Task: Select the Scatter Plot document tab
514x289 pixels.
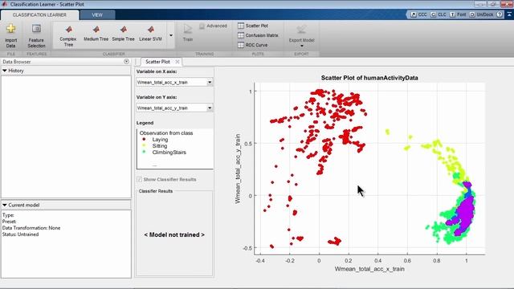Action: click(x=157, y=62)
